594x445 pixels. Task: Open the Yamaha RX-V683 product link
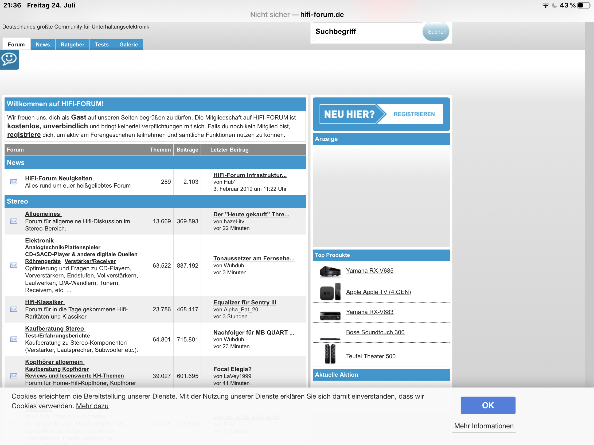pos(370,312)
